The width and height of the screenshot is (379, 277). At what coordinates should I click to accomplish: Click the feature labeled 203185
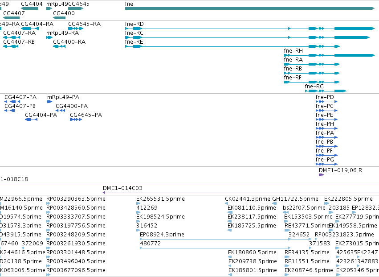[x=339, y=208]
